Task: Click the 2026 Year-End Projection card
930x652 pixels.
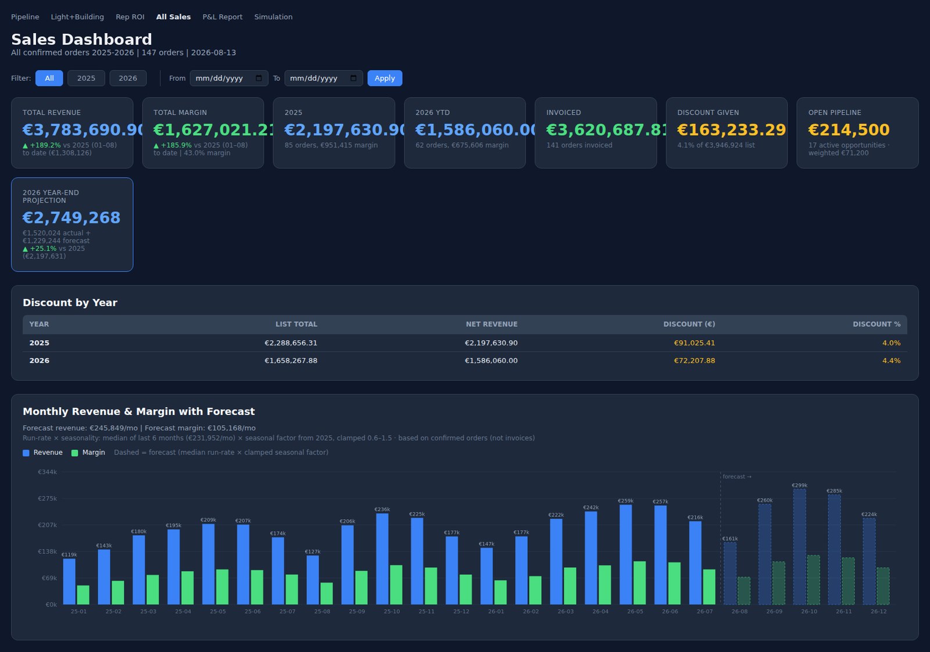Action: (72, 225)
